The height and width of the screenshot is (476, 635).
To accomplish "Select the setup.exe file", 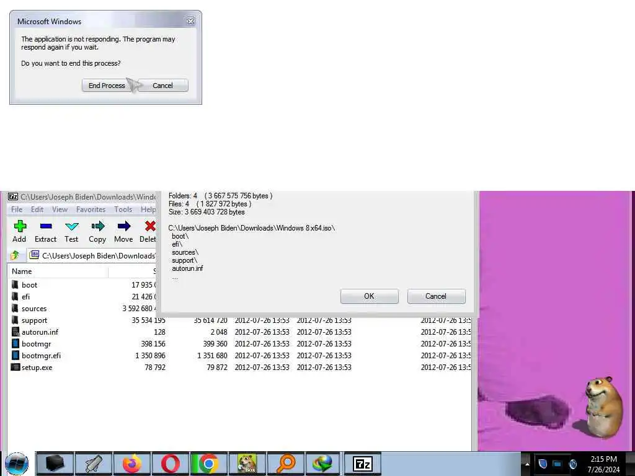I will click(240, 367).
